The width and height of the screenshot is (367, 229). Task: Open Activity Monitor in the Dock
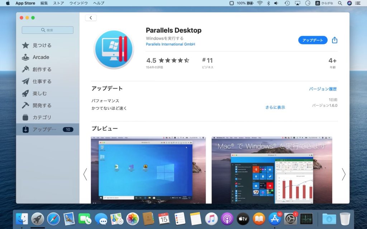pos(306,219)
